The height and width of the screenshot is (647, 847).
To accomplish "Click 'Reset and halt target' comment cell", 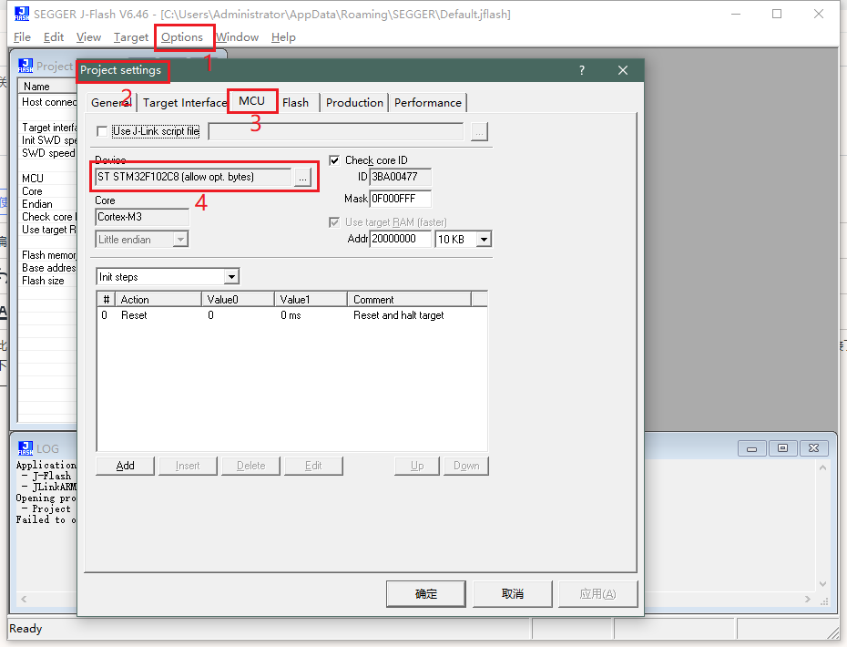I will 399,315.
